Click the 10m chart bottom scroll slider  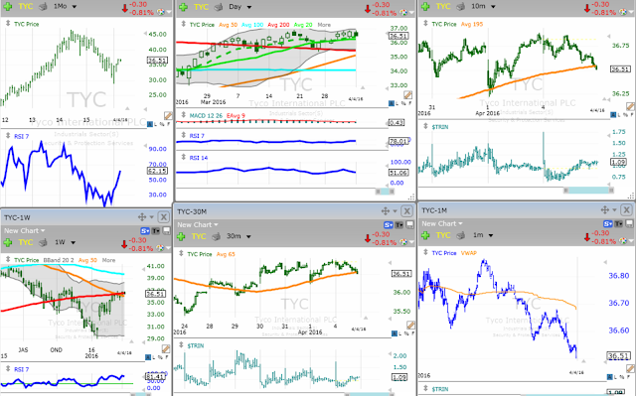pyautogui.click(x=587, y=190)
